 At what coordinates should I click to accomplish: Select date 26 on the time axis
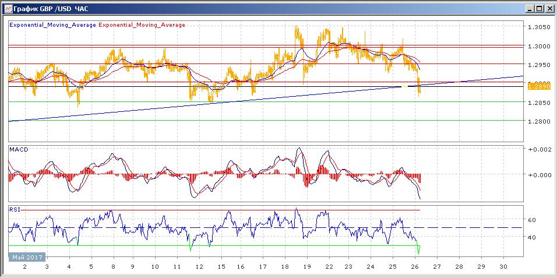(x=415, y=266)
